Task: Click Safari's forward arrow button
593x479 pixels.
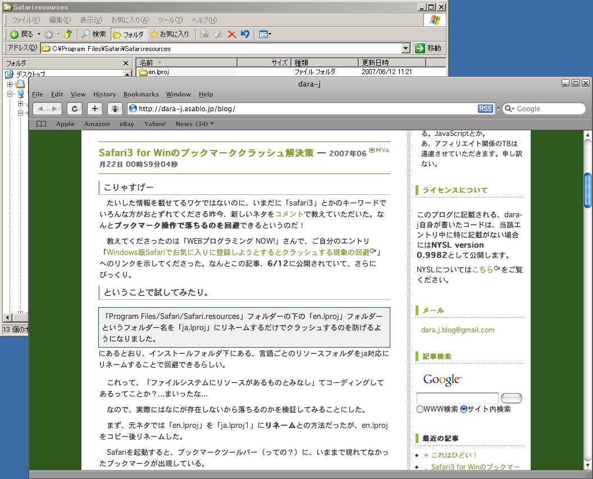Action: pyautogui.click(x=55, y=109)
